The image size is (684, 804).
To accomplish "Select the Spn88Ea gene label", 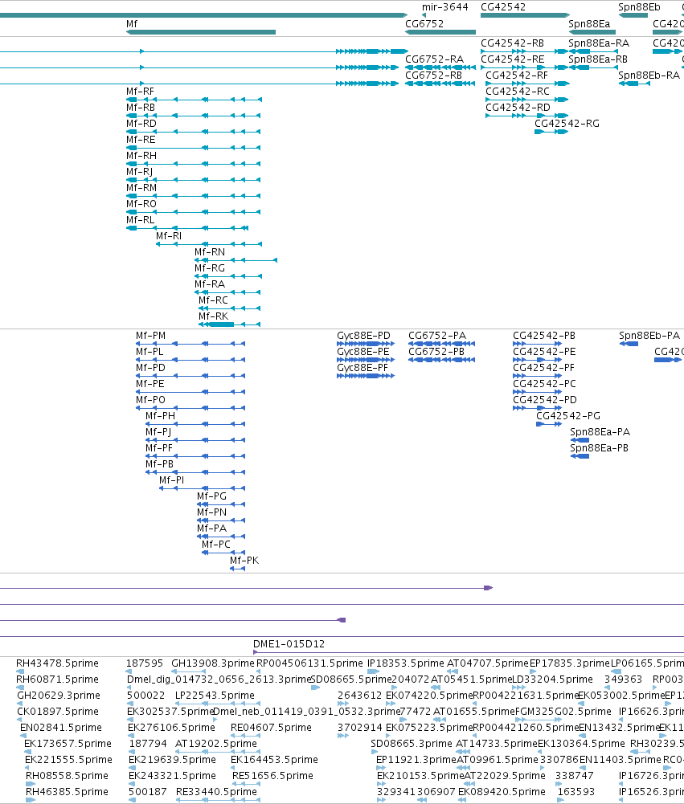I will pos(589,23).
